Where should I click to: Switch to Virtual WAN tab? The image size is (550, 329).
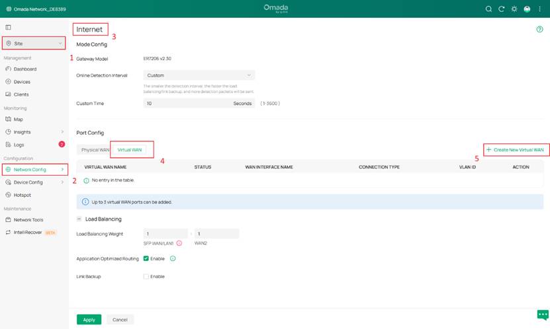pyautogui.click(x=130, y=150)
